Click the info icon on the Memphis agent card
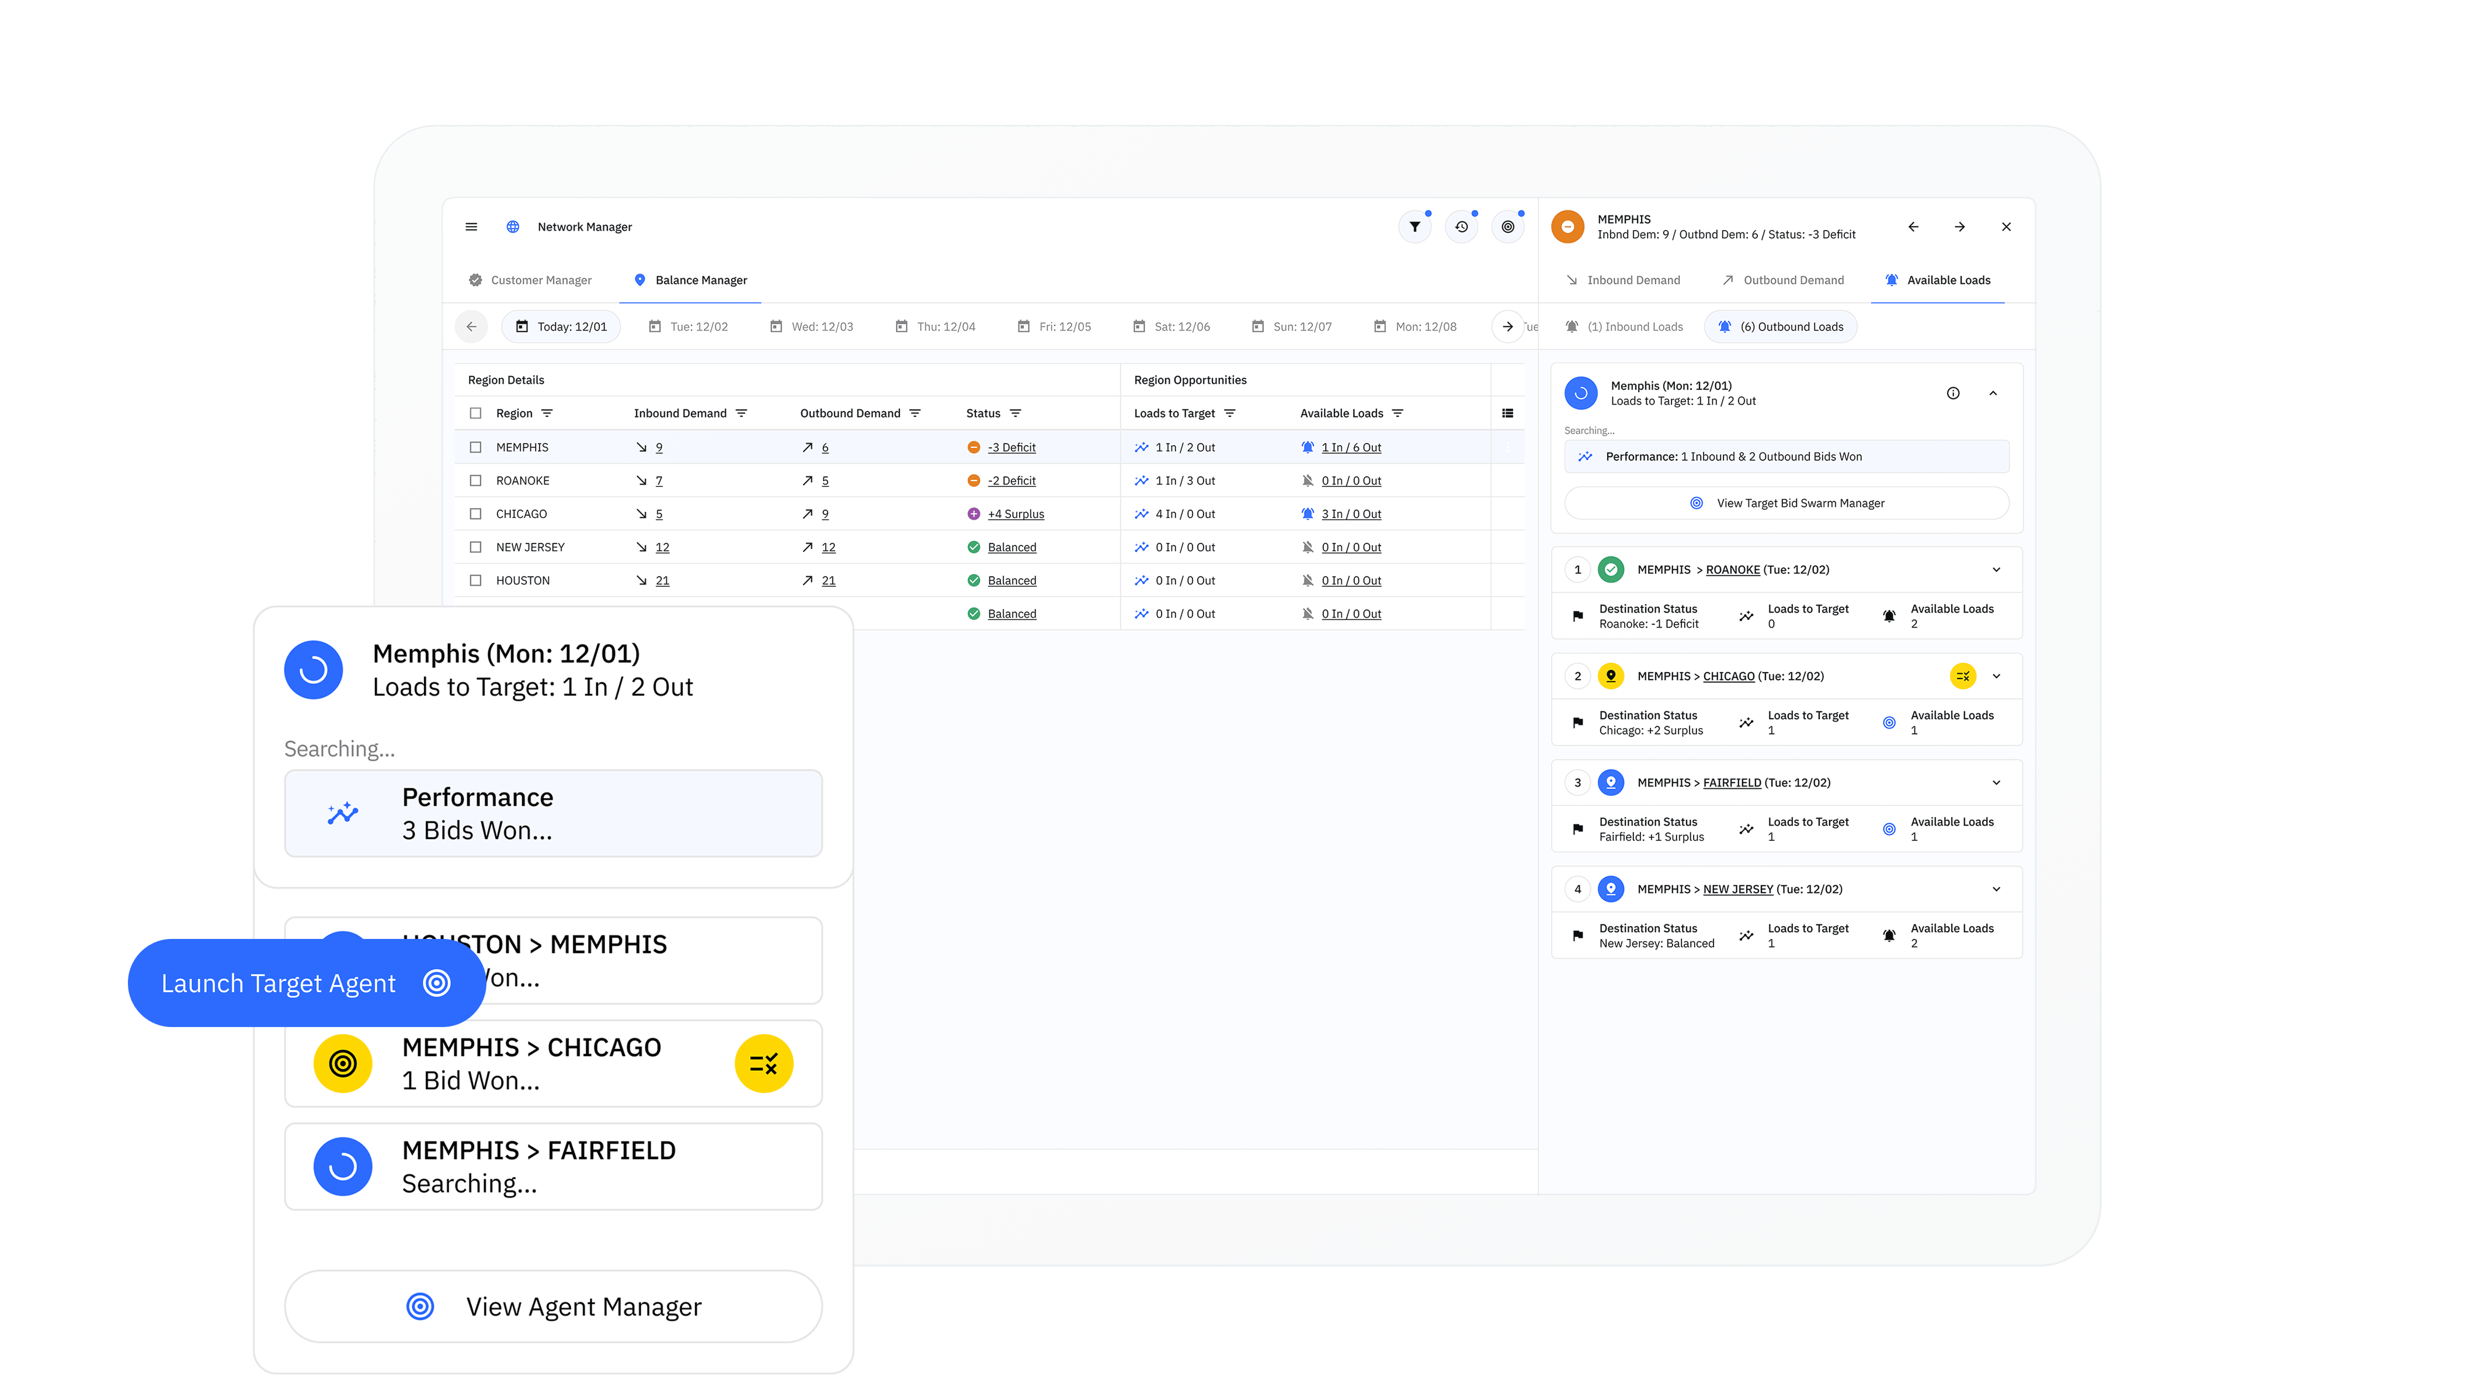 1953,393
